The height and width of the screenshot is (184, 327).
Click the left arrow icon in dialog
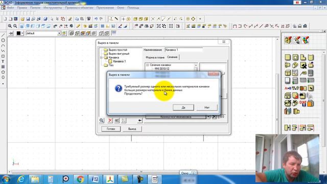click(139, 121)
